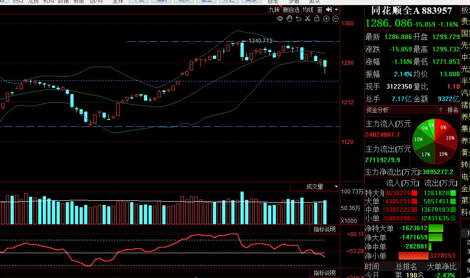Viewport: 470px width, 278px height.
Task: Click the question mark help in 资金分析
Action: (x=441, y=110)
